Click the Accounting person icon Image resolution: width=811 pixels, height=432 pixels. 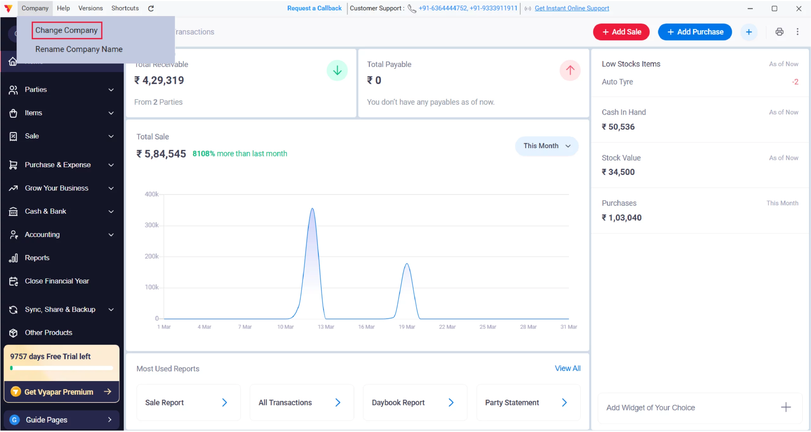point(13,235)
